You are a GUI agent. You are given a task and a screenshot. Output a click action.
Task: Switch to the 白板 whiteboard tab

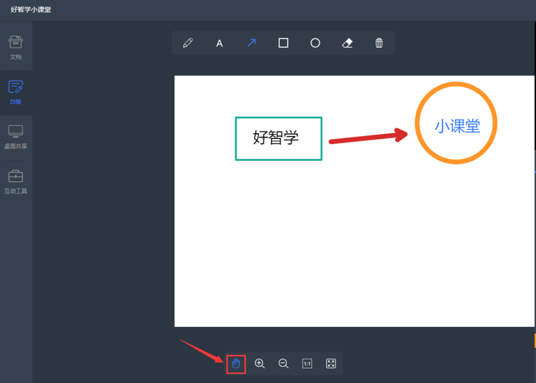pyautogui.click(x=16, y=92)
